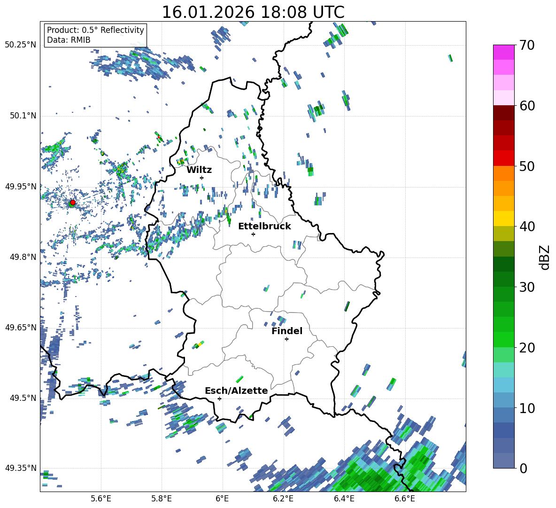Click the 49.35°N latitude label
556x508 pixels.
click(x=21, y=468)
